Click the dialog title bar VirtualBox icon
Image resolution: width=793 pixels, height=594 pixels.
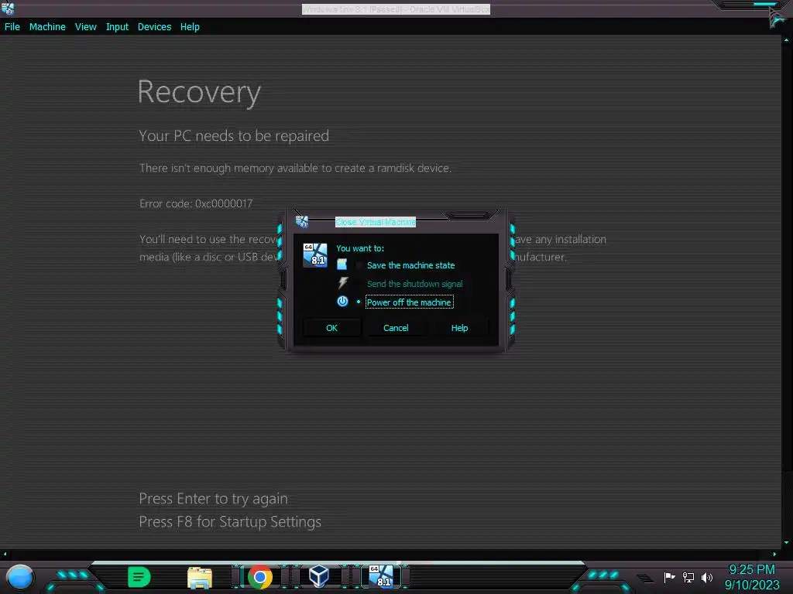302,221
